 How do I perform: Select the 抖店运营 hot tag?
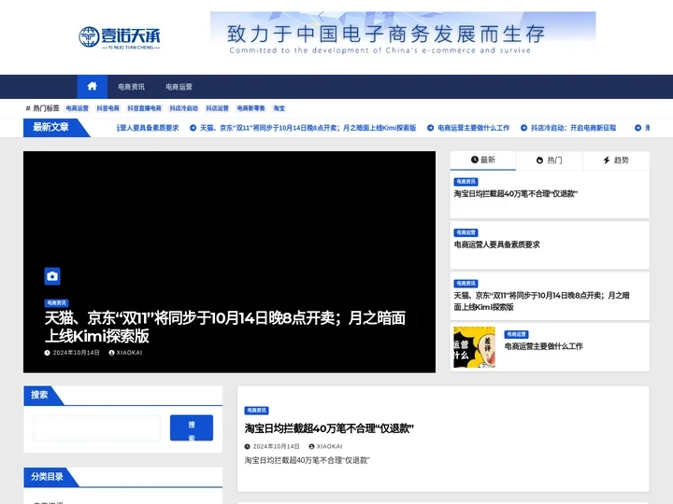(217, 108)
